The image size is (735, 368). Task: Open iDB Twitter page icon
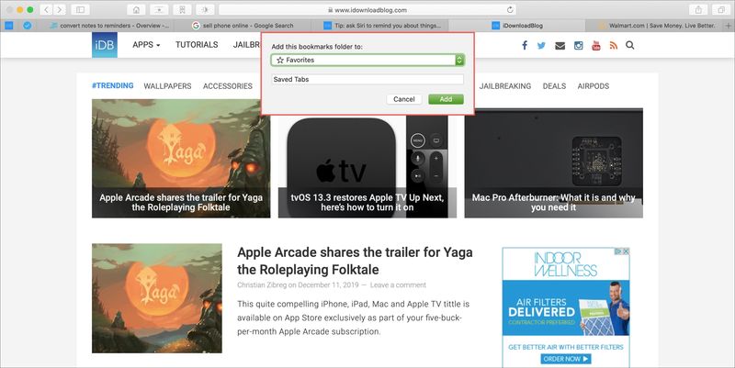point(541,45)
